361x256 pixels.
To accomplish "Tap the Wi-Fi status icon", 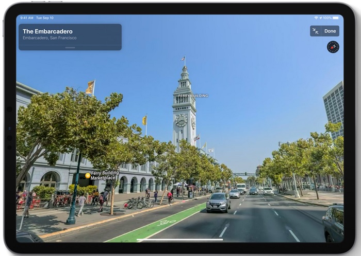I will [x=316, y=18].
